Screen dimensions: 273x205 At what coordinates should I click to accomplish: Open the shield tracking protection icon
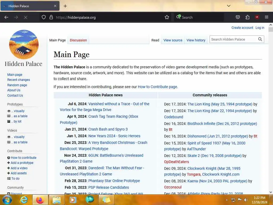coord(44,17)
